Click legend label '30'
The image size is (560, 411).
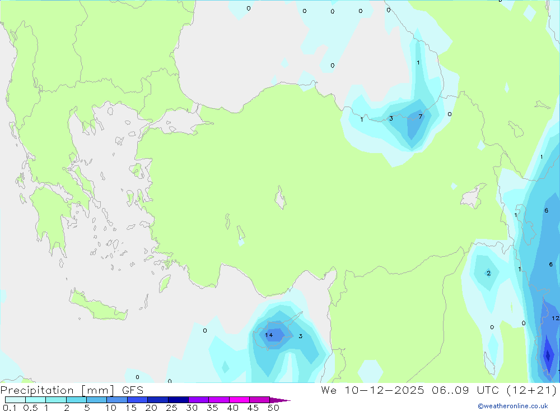click(192, 408)
